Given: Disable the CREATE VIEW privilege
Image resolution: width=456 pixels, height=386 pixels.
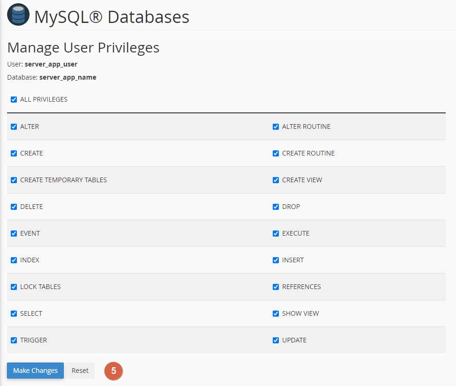Looking at the screenshot, I should (x=276, y=180).
